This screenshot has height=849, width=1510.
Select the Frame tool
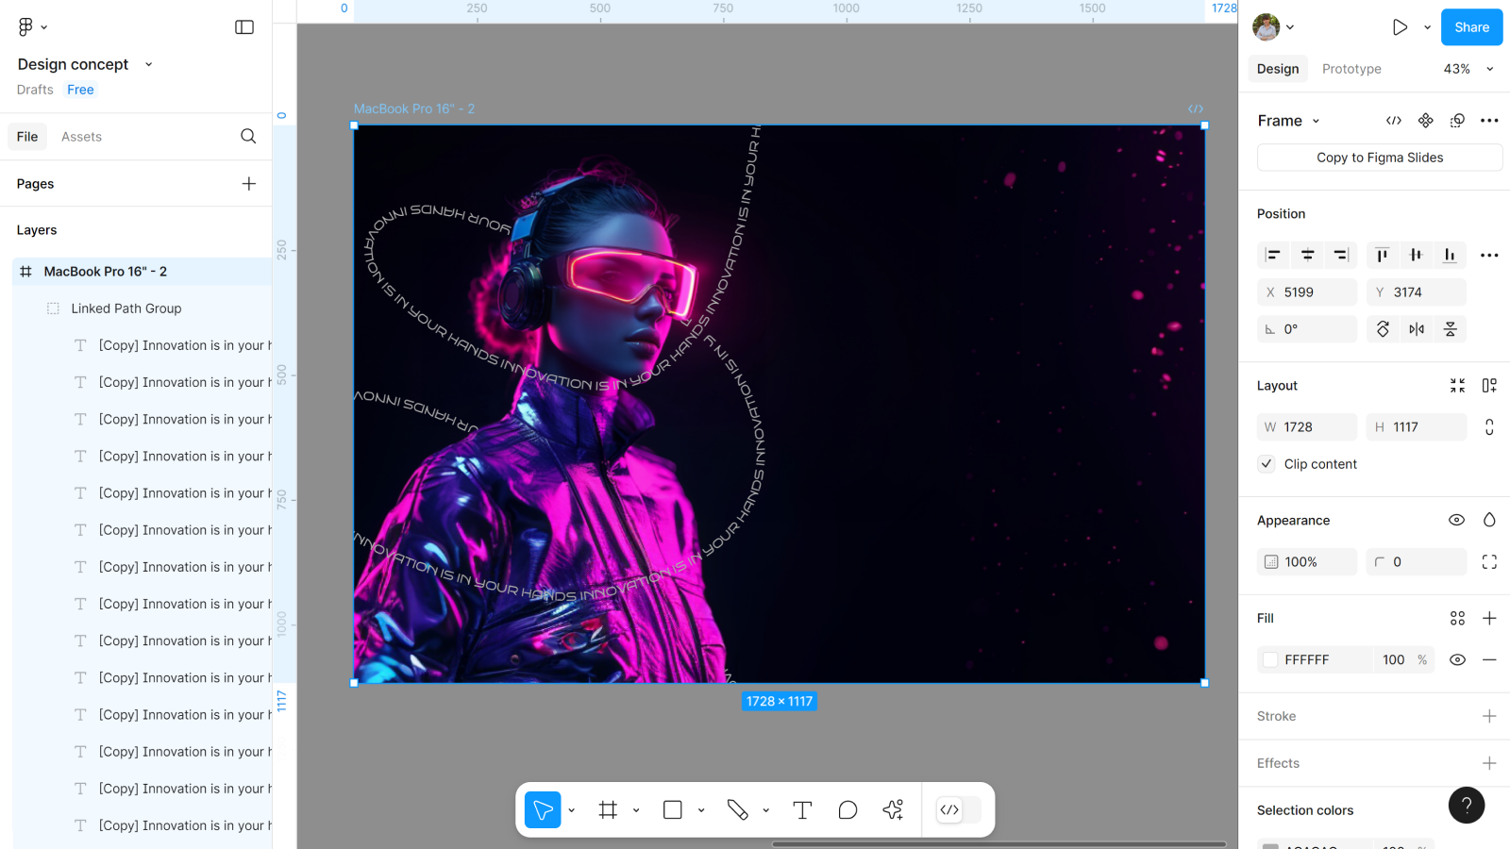click(608, 810)
